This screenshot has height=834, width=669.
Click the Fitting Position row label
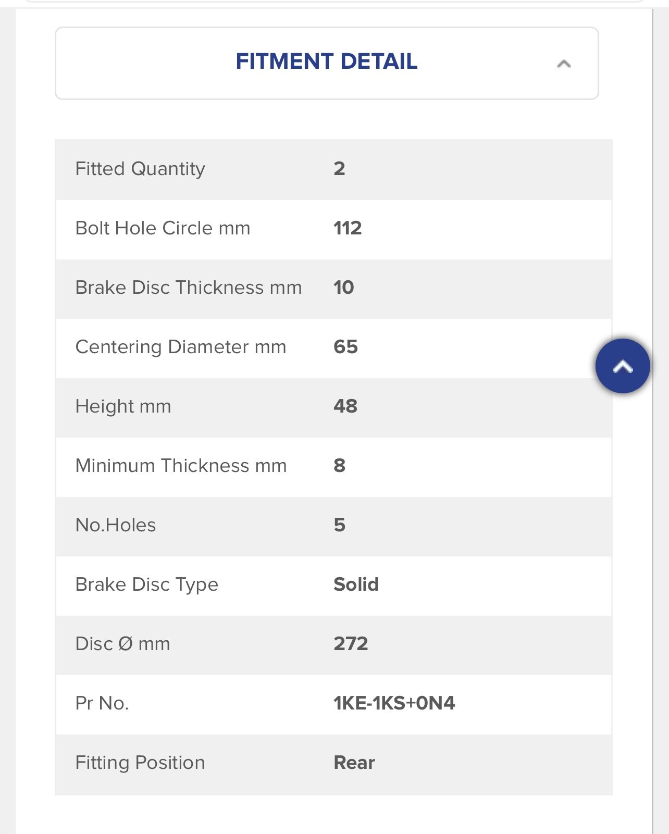tap(140, 763)
